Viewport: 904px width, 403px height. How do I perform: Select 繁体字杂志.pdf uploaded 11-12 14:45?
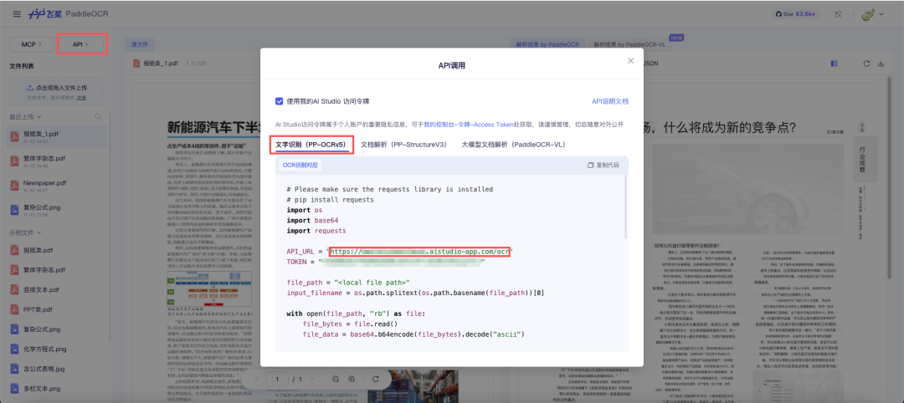coord(57,161)
